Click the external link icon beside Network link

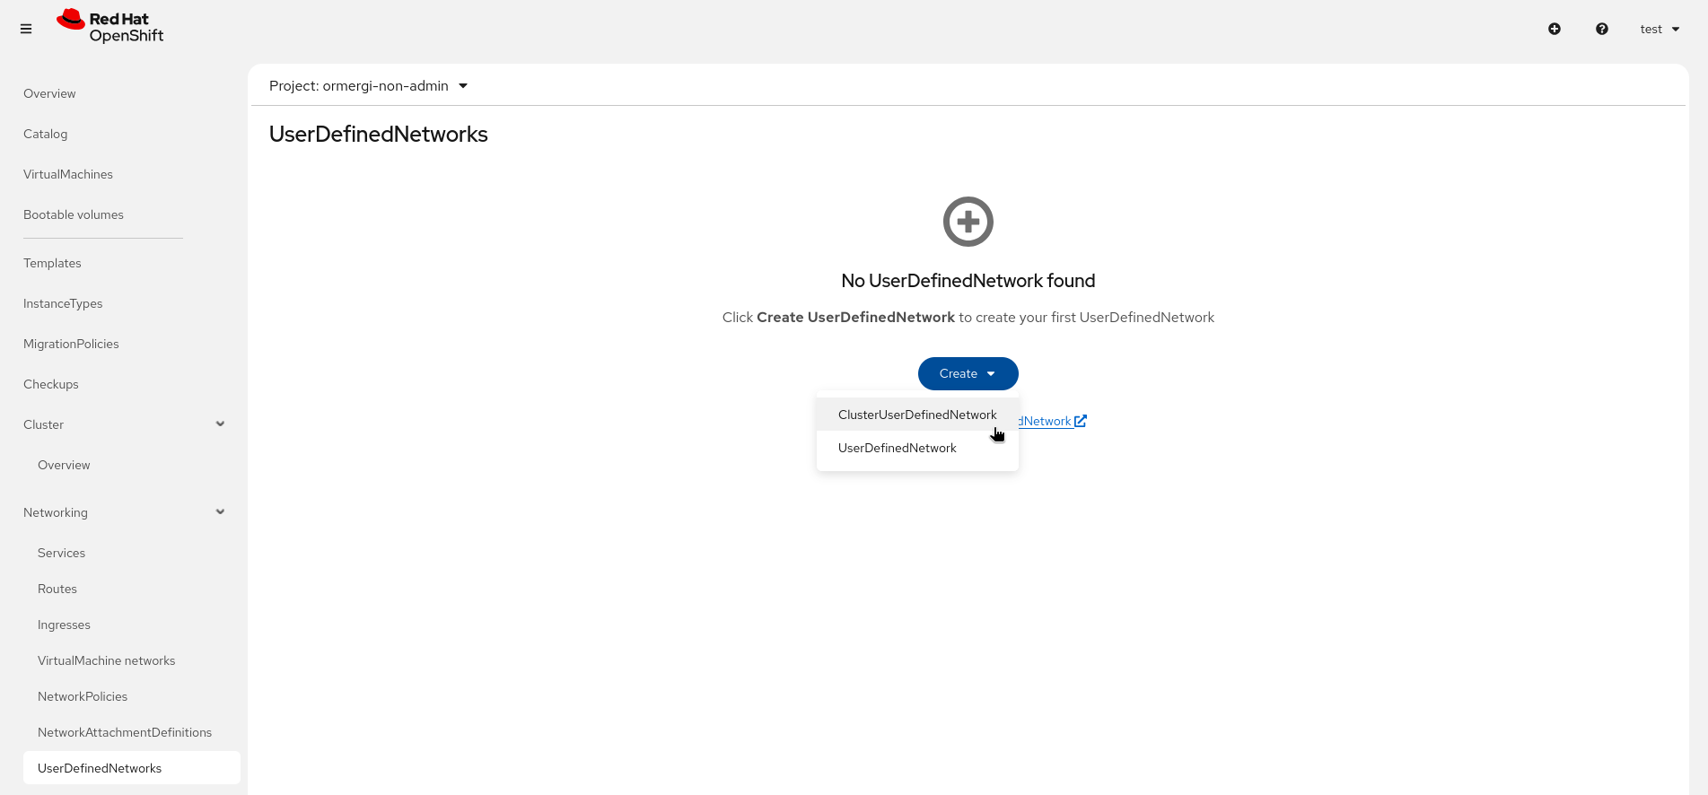click(1081, 421)
